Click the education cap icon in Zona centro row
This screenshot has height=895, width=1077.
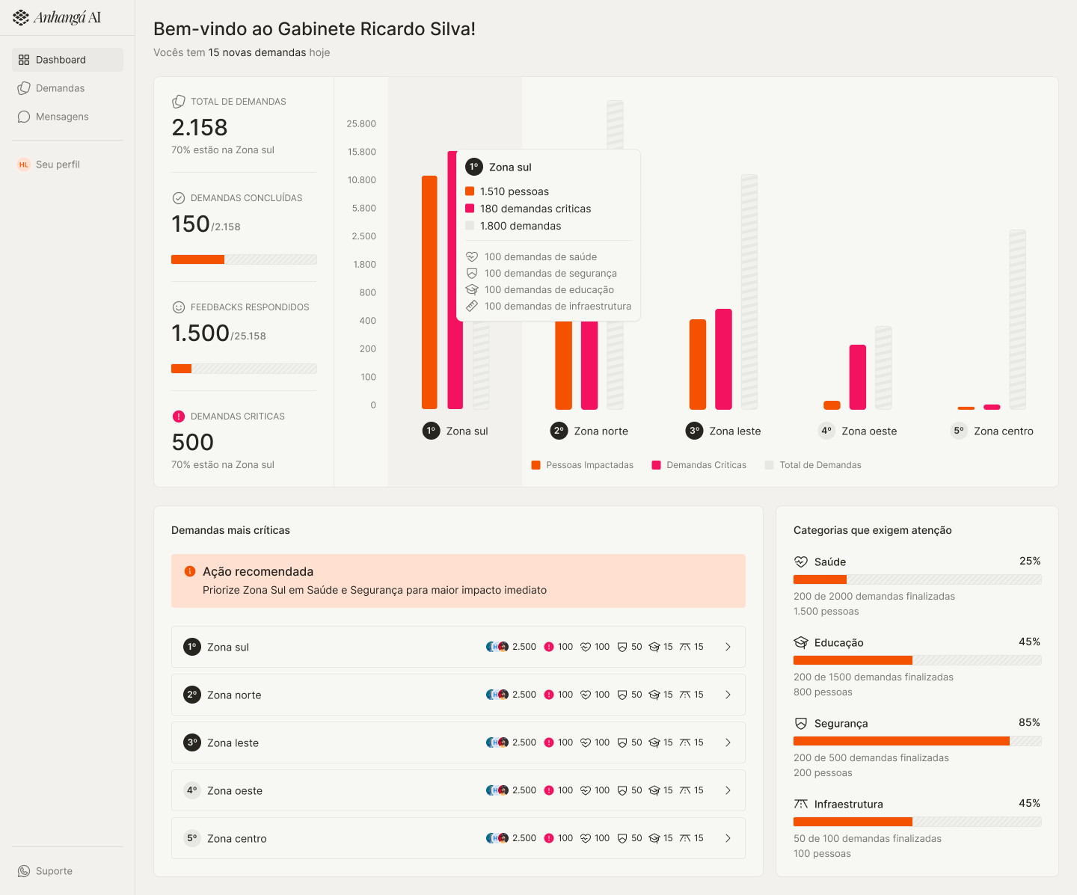pos(654,838)
